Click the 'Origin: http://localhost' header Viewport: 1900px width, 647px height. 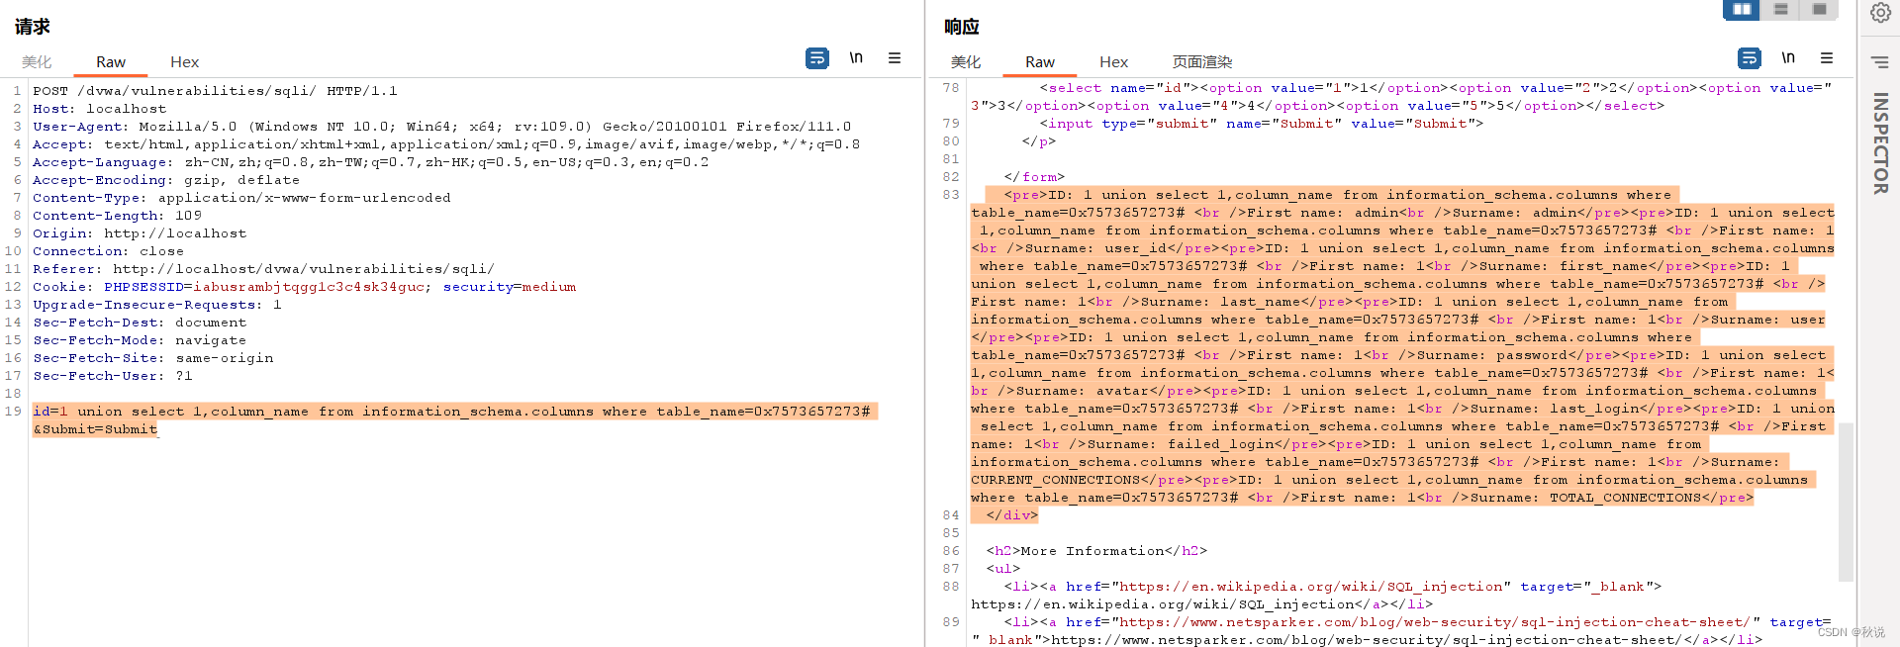[140, 233]
